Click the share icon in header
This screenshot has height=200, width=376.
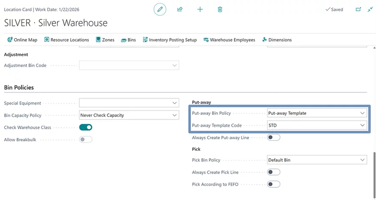click(180, 9)
